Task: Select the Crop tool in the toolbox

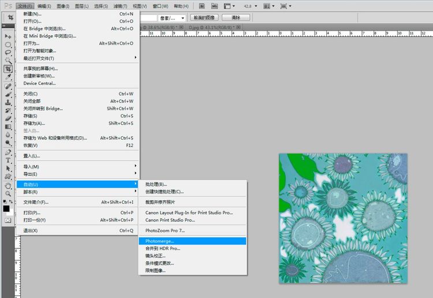Action: click(8, 69)
